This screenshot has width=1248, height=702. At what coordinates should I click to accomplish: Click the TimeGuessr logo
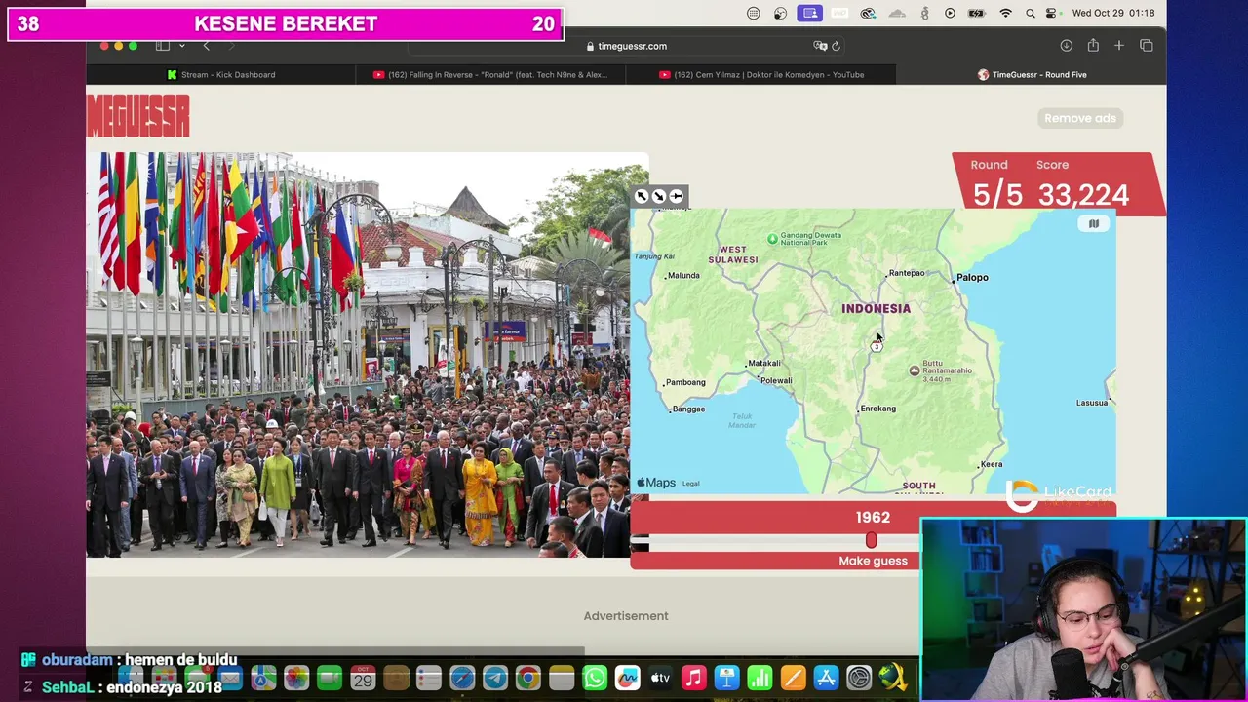138,117
